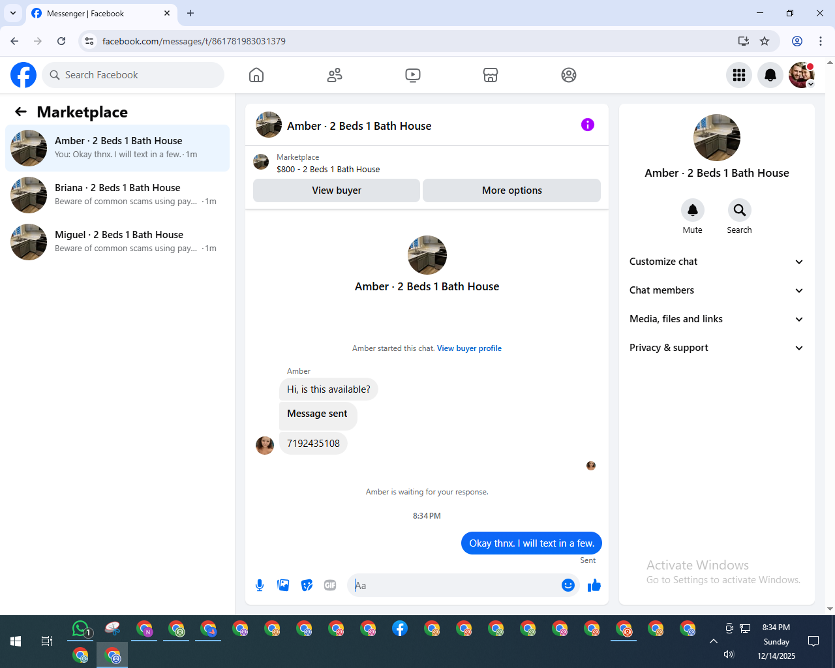Click the listing photo in chat center

coord(427,255)
